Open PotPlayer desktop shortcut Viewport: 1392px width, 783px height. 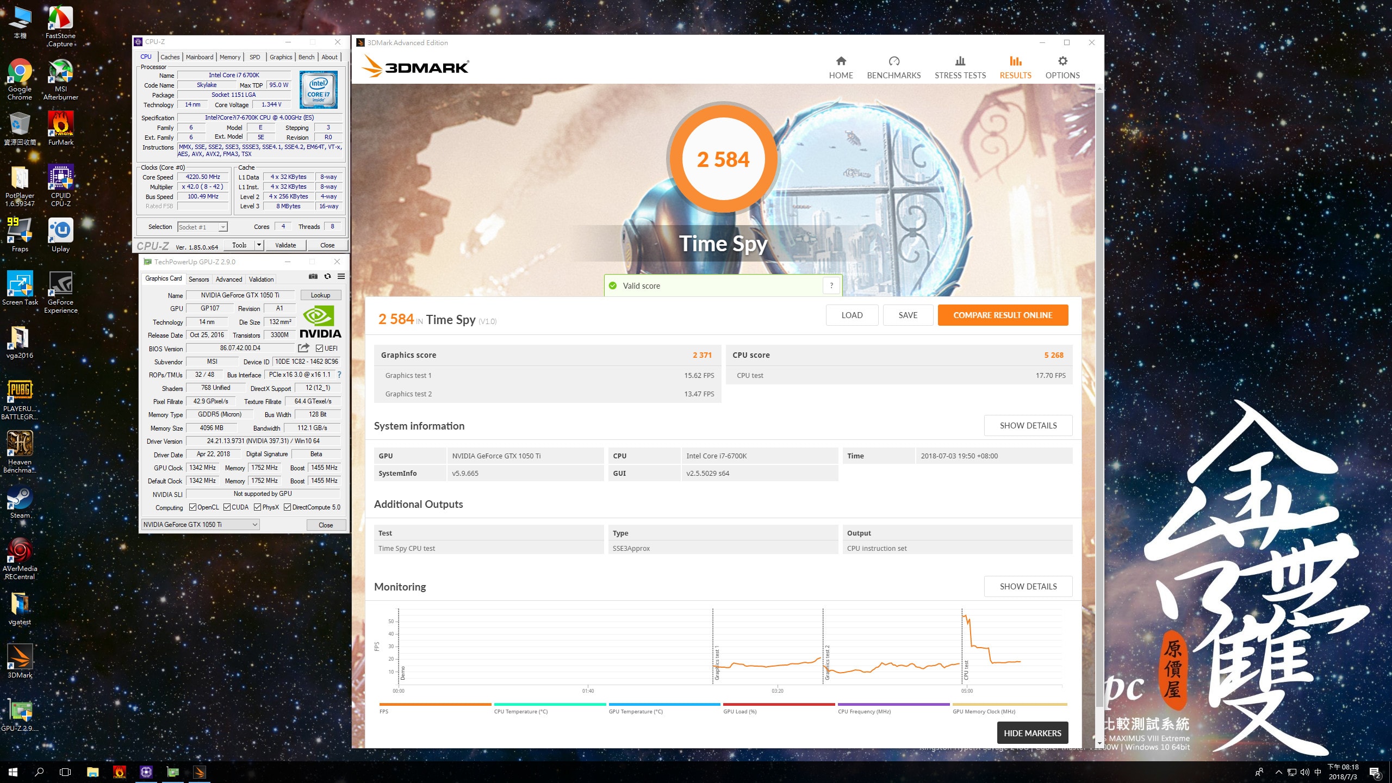click(x=20, y=185)
